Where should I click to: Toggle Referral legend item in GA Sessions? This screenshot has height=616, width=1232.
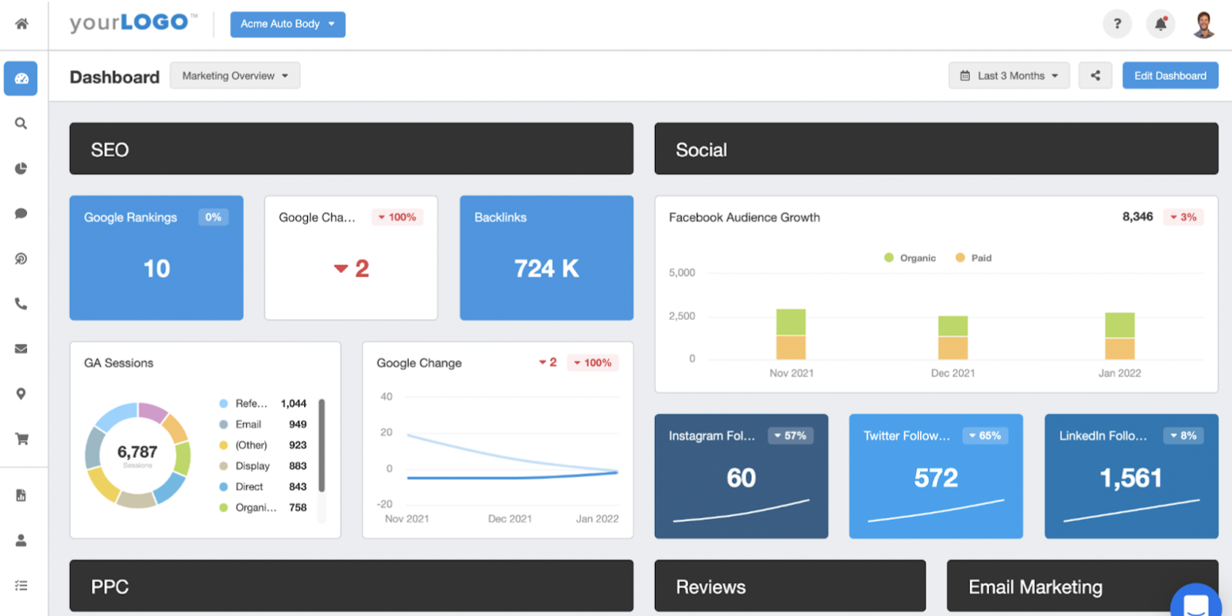(x=263, y=403)
